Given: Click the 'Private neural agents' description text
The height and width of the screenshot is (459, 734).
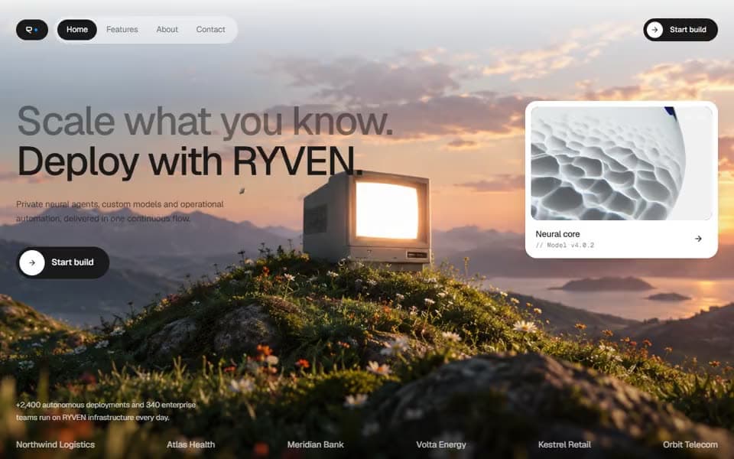Looking at the screenshot, I should click(120, 211).
